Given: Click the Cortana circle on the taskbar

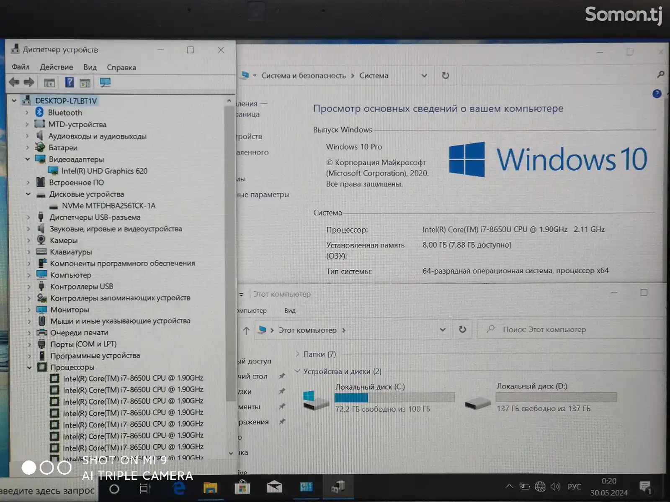Looking at the screenshot, I should pos(114,489).
